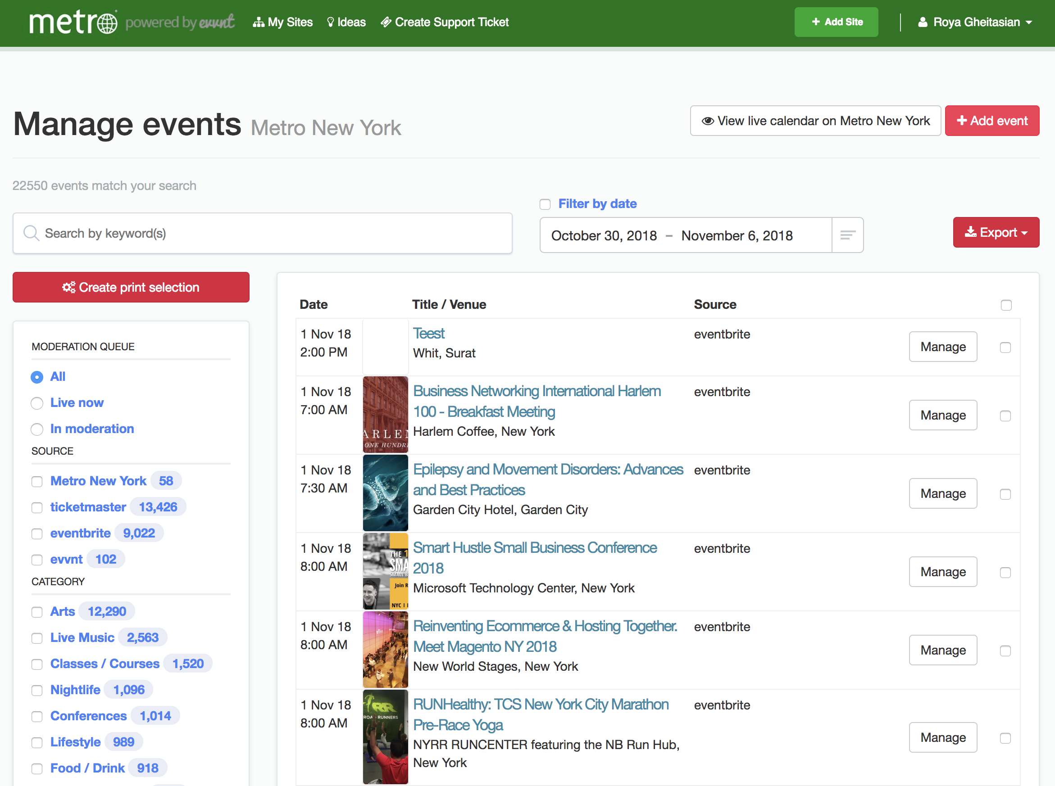Check the Lifestyle category filter
Viewport: 1055px width, 786px height.
[x=36, y=743]
